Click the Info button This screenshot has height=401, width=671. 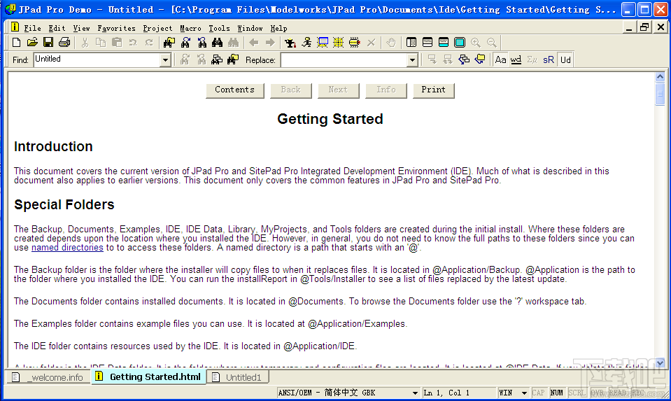tap(386, 90)
